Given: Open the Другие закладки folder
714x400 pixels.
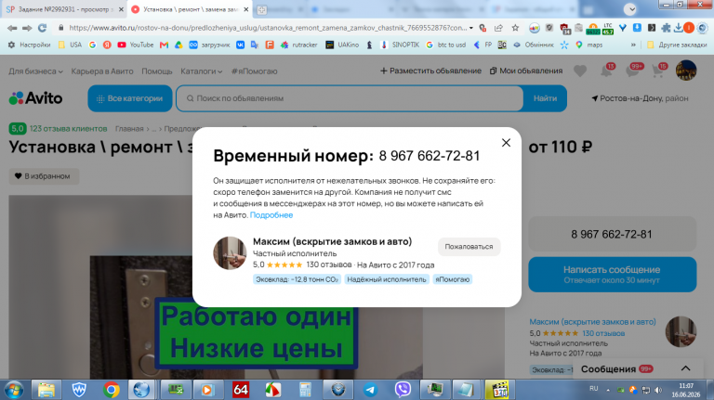Looking at the screenshot, I should coord(678,45).
